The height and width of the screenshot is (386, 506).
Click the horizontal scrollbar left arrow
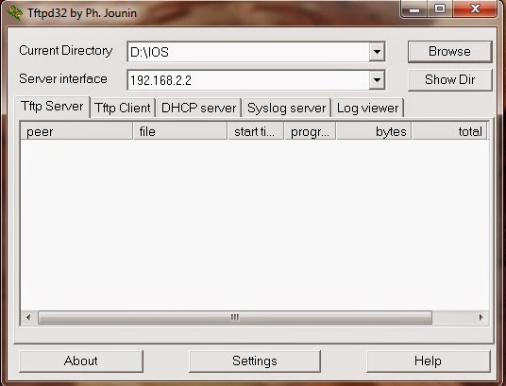point(28,318)
